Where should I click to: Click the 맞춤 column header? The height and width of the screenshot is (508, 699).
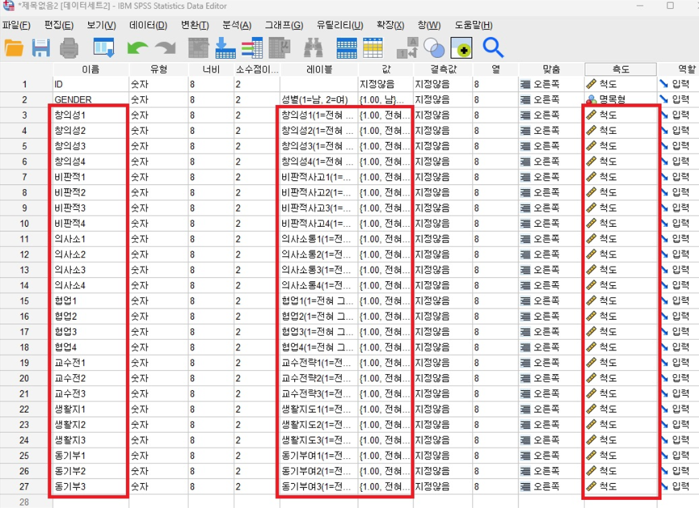pyautogui.click(x=552, y=69)
